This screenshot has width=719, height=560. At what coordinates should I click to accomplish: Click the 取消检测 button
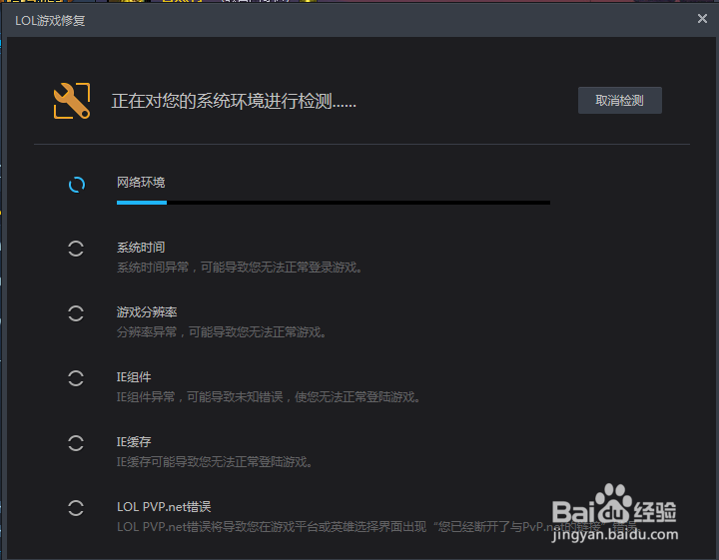[619, 101]
